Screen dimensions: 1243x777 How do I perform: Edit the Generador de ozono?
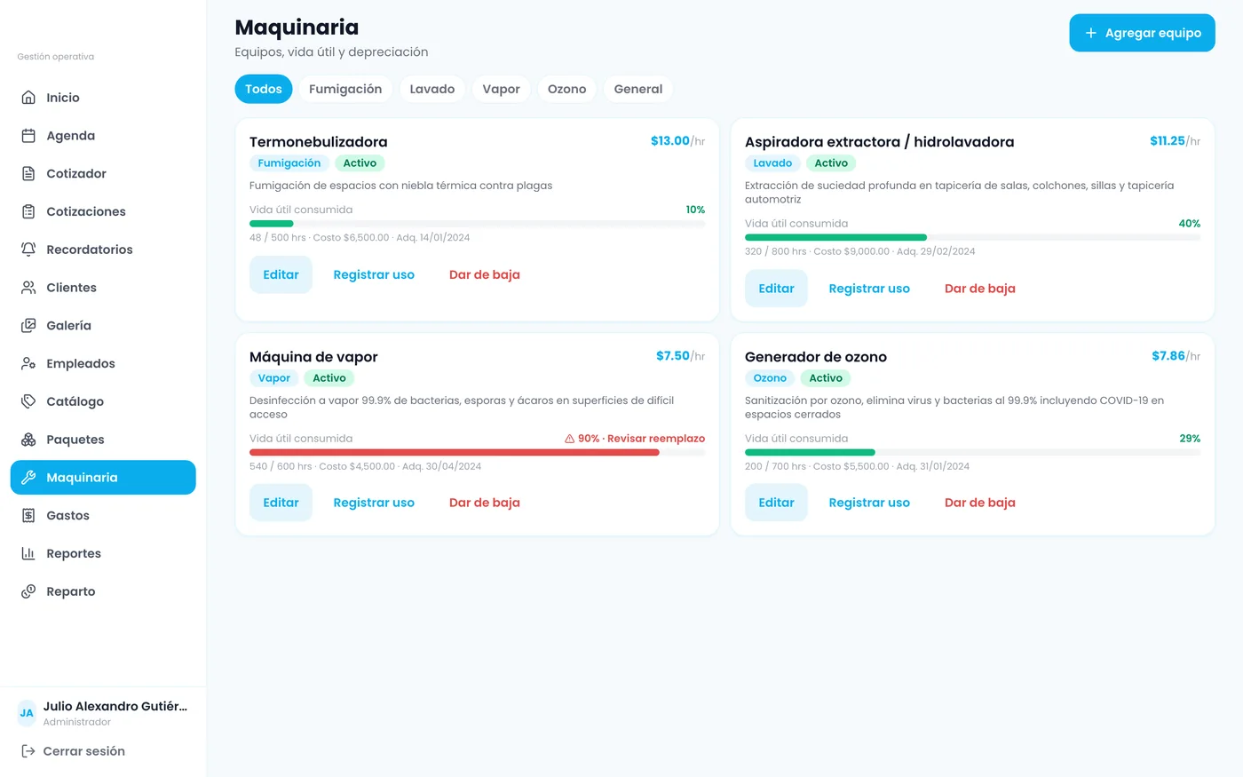776,503
